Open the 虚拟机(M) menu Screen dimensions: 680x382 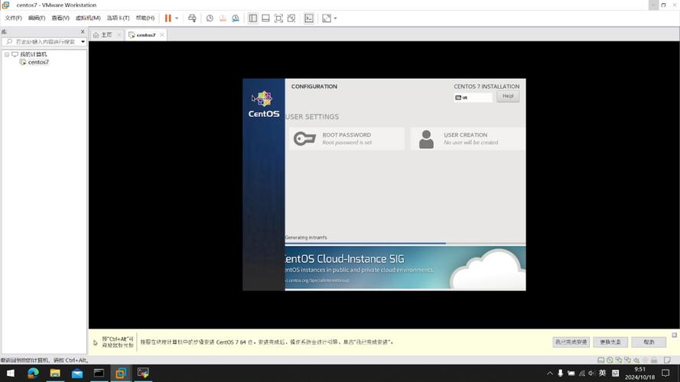click(88, 18)
